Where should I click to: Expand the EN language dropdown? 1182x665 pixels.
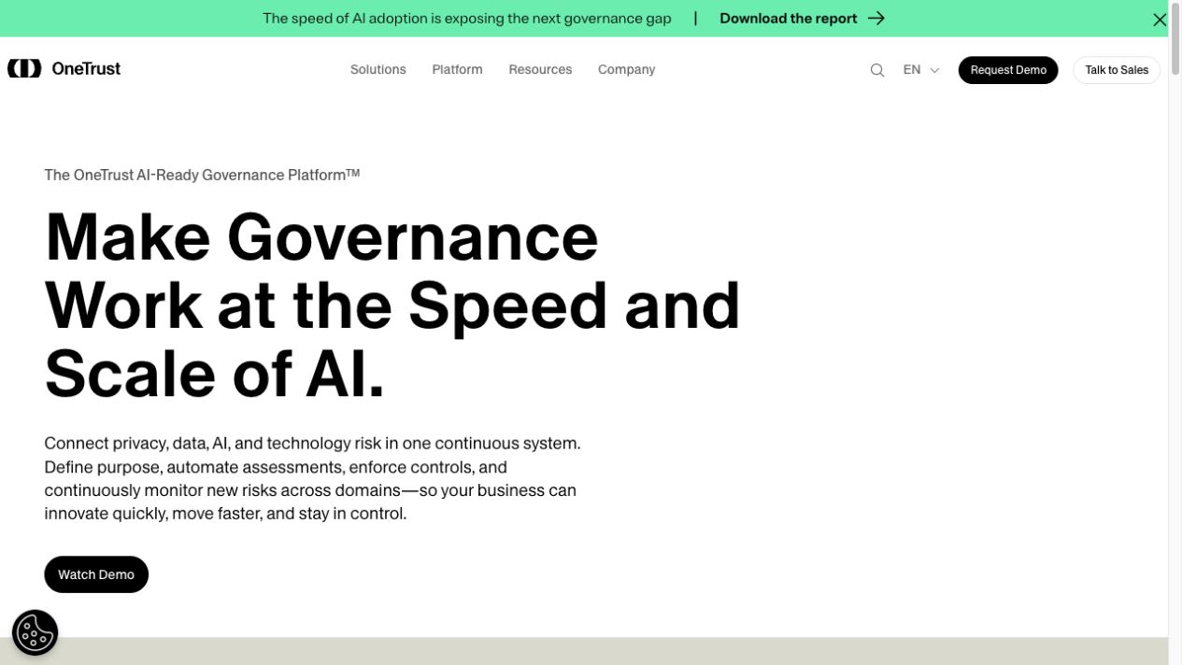pyautogui.click(x=921, y=70)
